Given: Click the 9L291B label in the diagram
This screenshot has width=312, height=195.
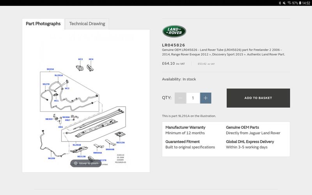Looking at the screenshot, I should [77, 145].
